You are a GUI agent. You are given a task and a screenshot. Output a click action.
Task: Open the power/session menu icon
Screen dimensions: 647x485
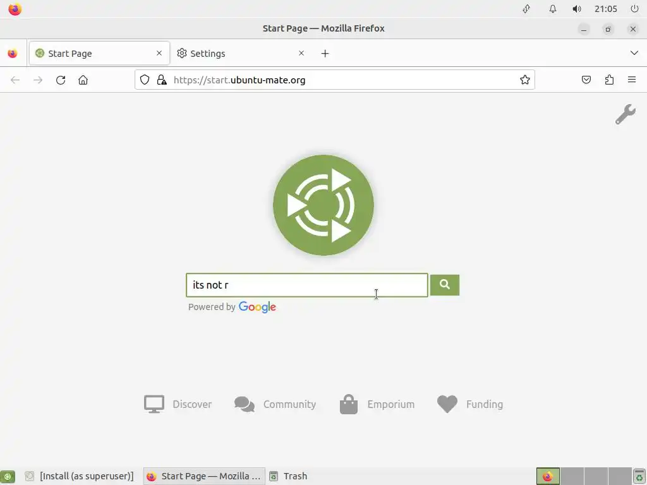[x=634, y=9]
